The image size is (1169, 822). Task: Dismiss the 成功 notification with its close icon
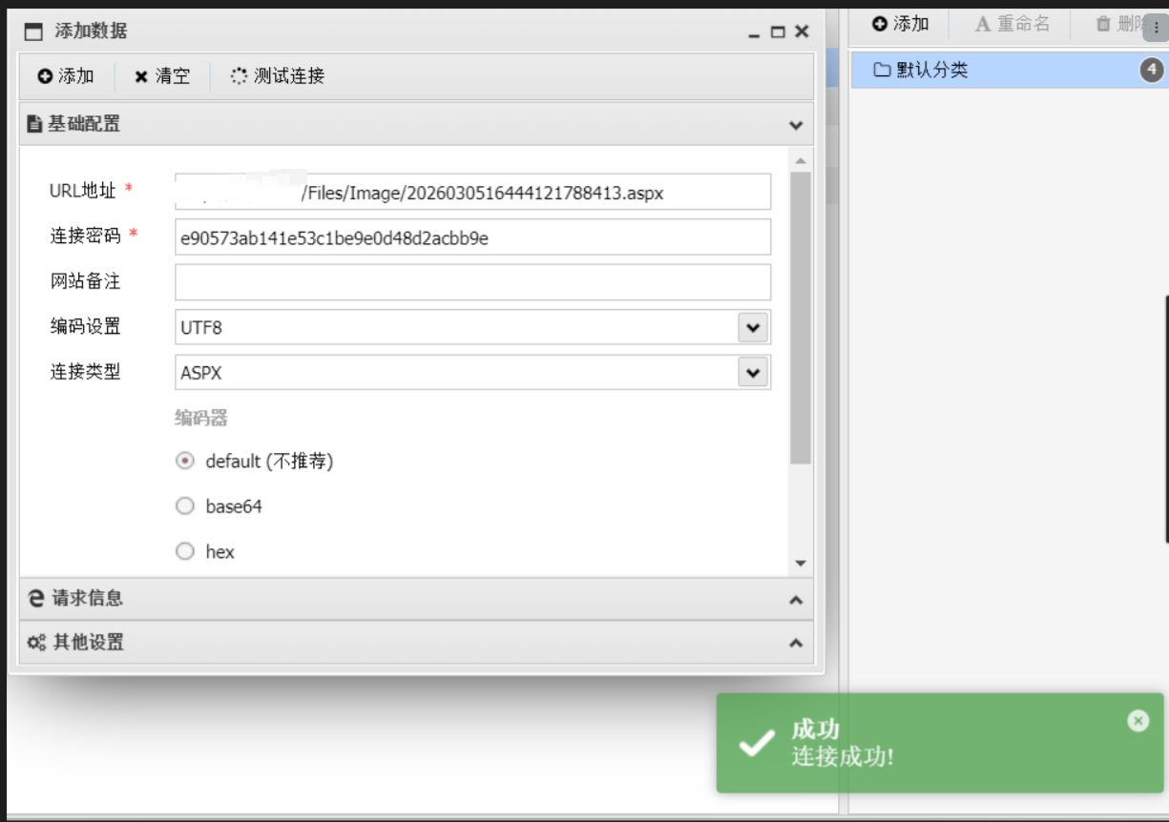1138,721
